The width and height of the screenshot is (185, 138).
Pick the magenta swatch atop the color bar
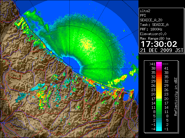coord(159,64)
